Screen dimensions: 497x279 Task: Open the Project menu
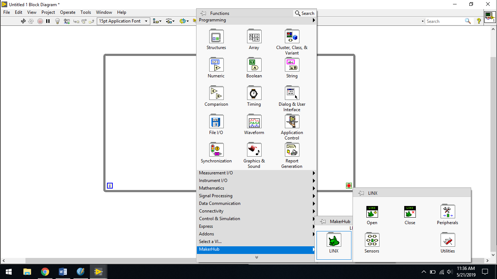[48, 12]
